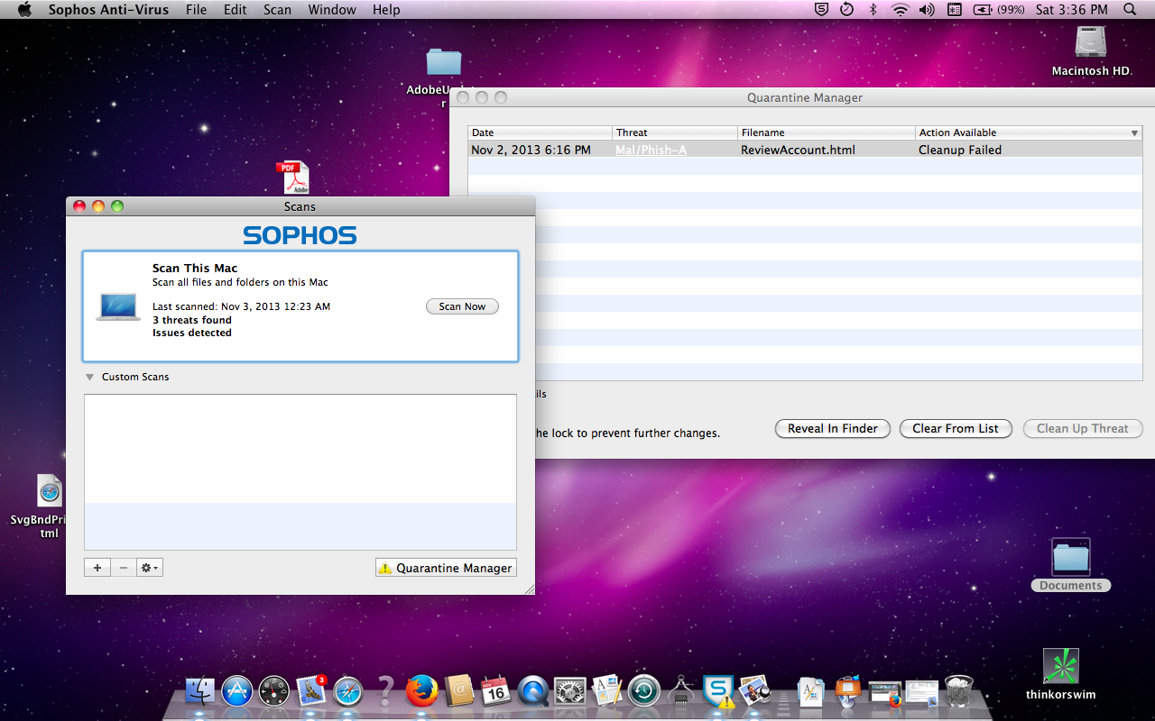1155x721 pixels.
Task: Select thinkorswim desktop icon
Action: [1060, 674]
